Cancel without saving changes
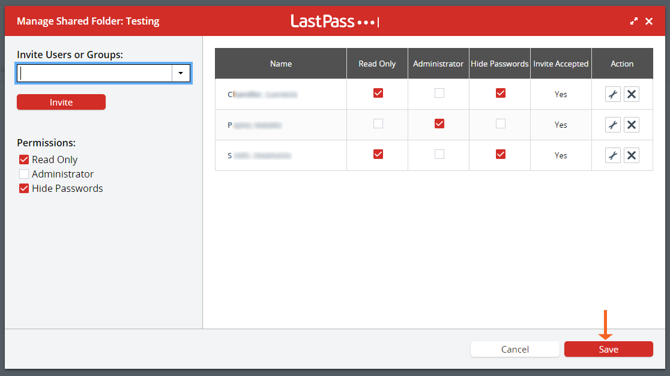670x376 pixels. click(x=515, y=349)
